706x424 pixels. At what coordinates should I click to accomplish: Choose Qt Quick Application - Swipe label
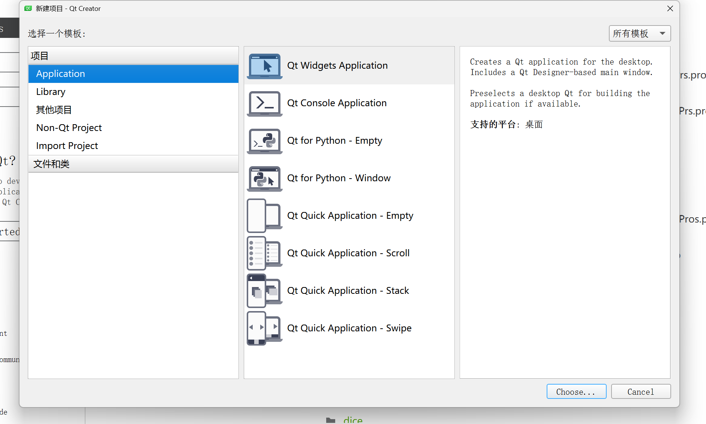pos(349,328)
